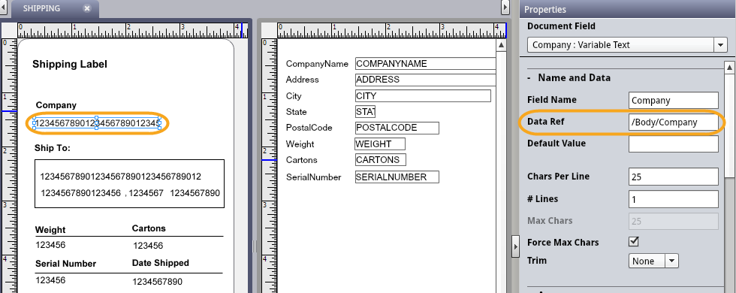This screenshot has height=293, width=736.
Task: Open the Document Field dropdown
Action: [x=720, y=45]
